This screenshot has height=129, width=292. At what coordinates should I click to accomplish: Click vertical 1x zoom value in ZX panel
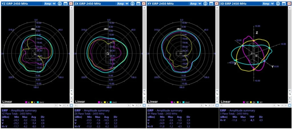[x=144, y=94]
